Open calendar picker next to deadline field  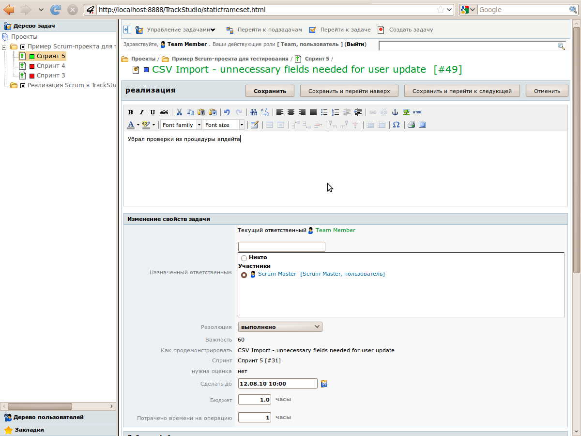click(324, 384)
